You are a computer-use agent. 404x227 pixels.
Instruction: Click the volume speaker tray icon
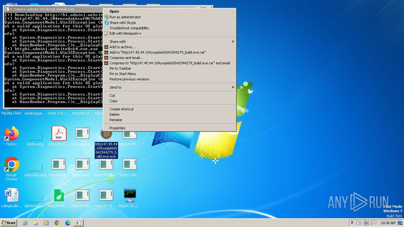click(x=359, y=223)
